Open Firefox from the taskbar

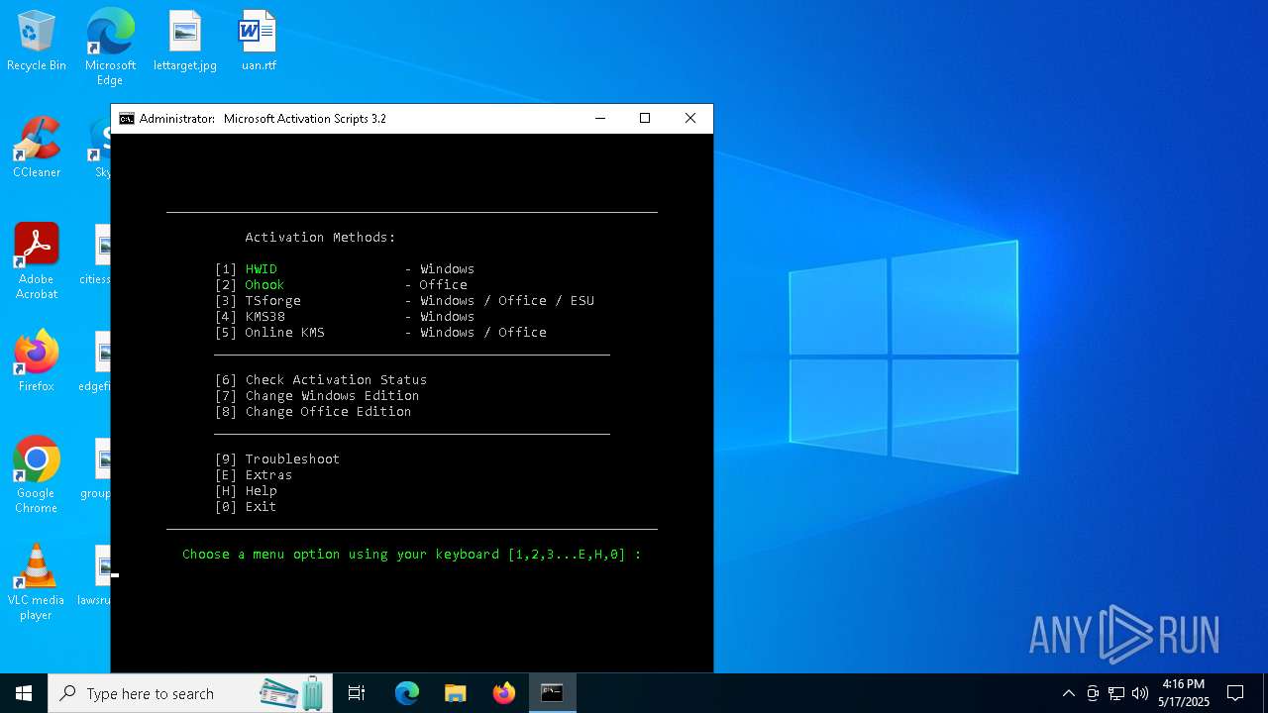point(504,693)
